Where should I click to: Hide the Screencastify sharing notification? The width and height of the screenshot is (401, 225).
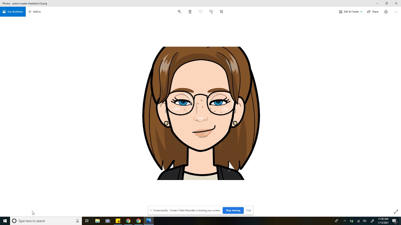pyautogui.click(x=248, y=210)
